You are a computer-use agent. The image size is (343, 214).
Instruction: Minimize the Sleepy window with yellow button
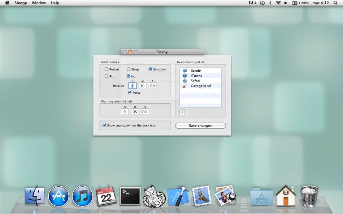(130, 52)
